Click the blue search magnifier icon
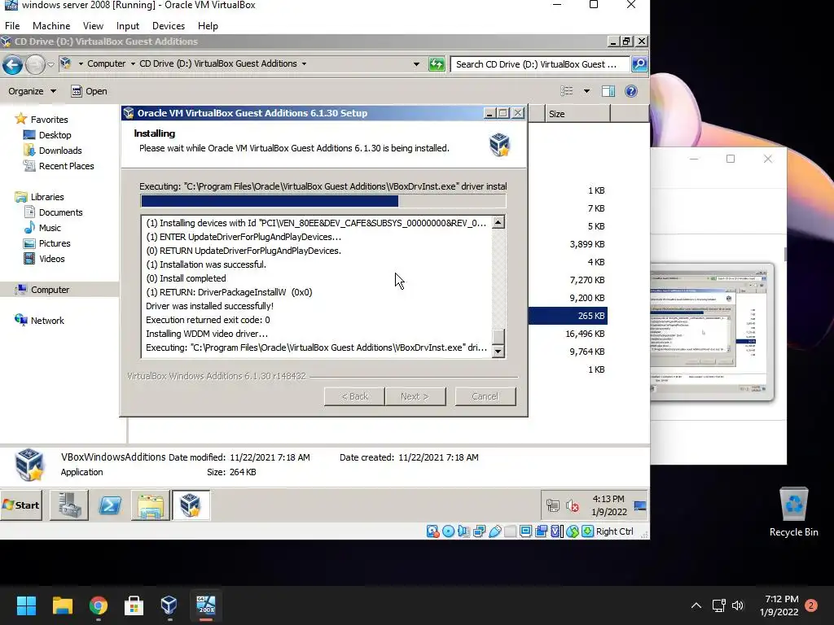 639,63
